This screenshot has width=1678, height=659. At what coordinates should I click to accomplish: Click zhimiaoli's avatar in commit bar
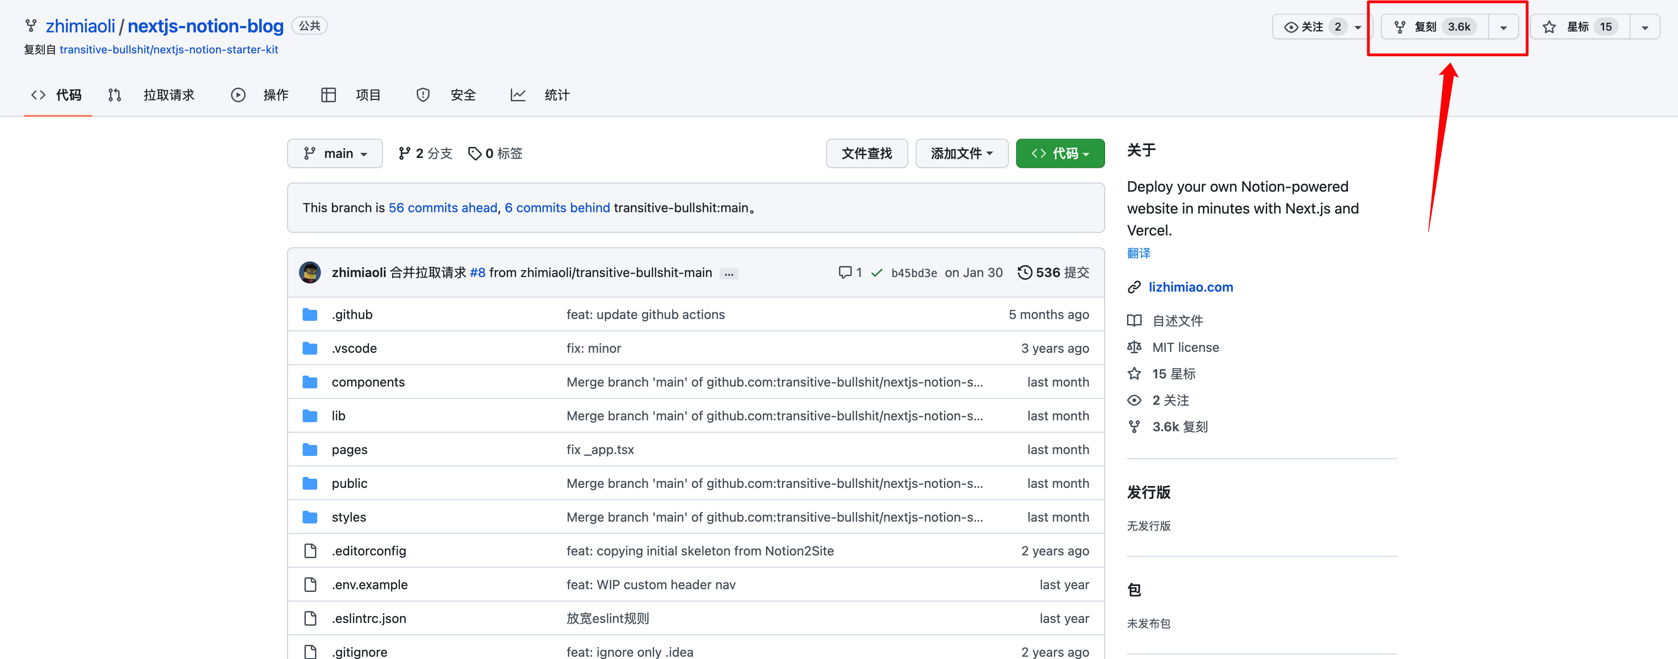310,272
